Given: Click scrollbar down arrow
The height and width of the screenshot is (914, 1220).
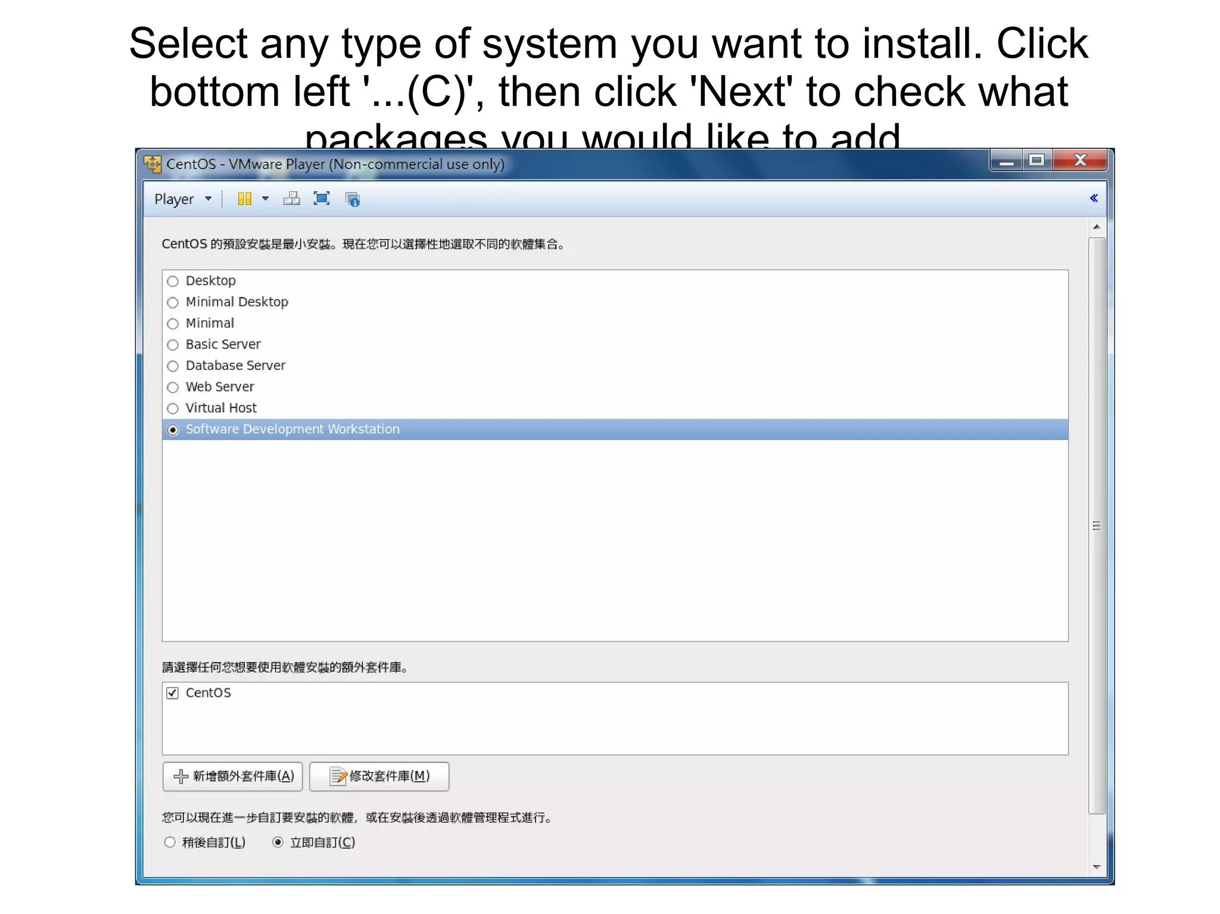Looking at the screenshot, I should pyautogui.click(x=1097, y=868).
